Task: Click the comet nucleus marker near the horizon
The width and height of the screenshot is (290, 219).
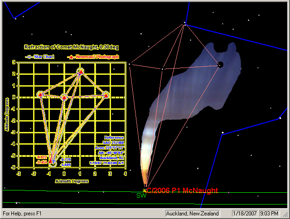Action: pyautogui.click(x=145, y=190)
